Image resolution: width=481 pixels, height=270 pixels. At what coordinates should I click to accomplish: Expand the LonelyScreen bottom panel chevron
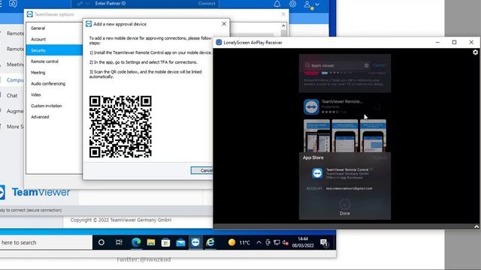476,226
